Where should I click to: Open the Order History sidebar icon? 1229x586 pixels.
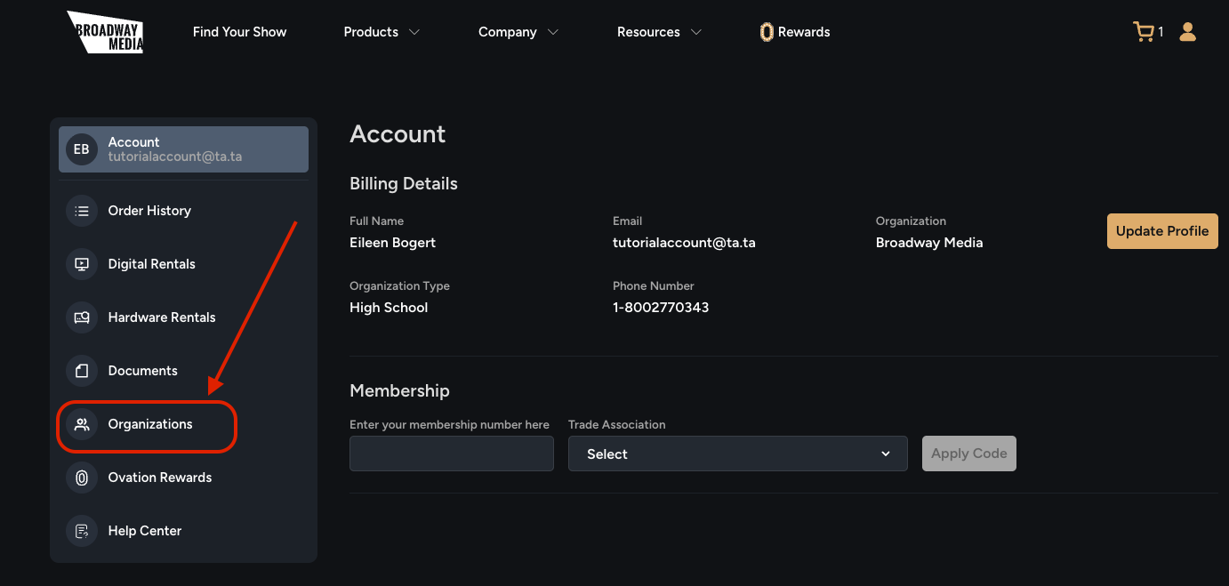pos(82,211)
